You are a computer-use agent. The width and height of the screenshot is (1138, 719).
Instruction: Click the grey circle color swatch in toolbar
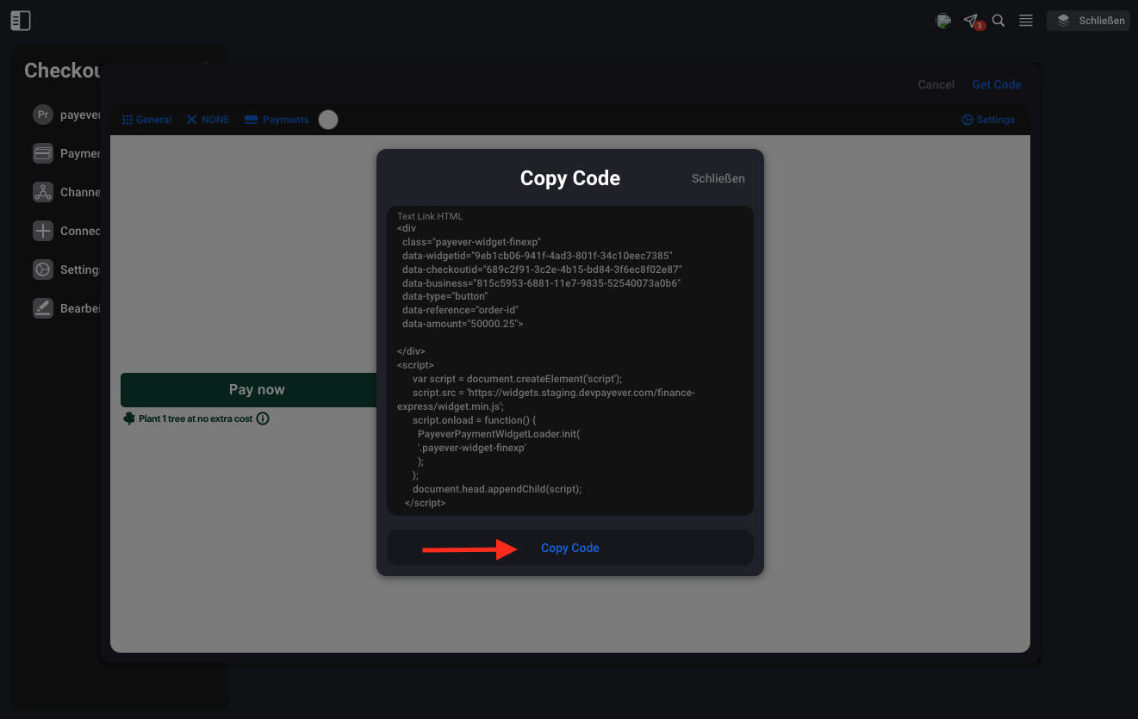click(328, 120)
